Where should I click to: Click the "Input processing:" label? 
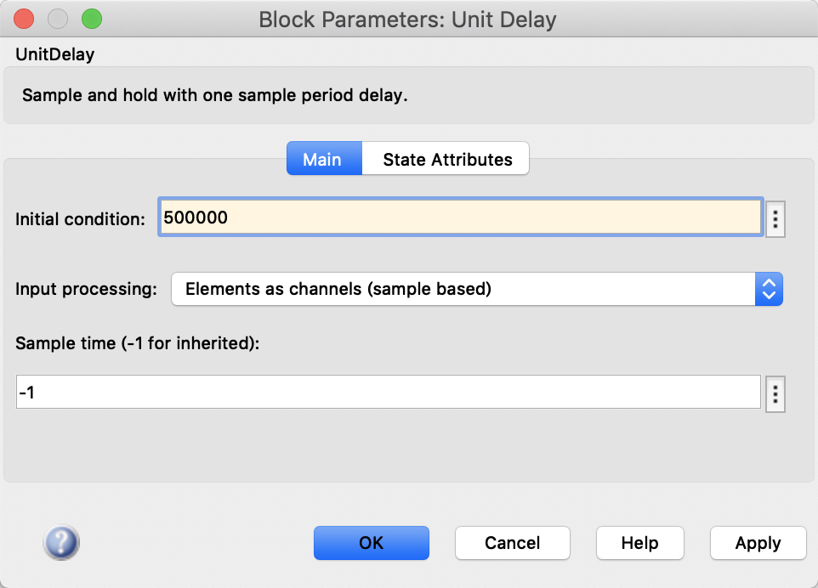click(86, 289)
